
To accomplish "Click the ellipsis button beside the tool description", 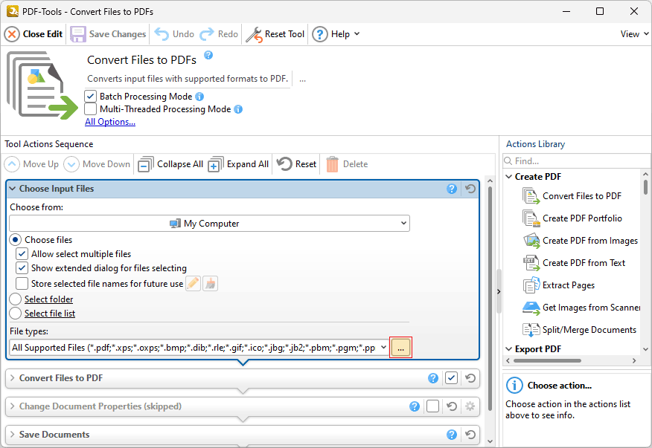I will tap(303, 79).
